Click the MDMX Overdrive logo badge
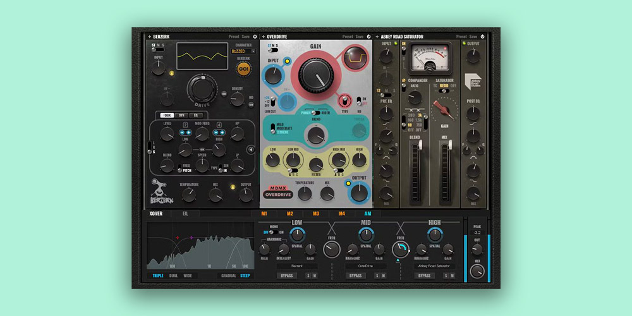The width and height of the screenshot is (632, 316). click(x=277, y=192)
